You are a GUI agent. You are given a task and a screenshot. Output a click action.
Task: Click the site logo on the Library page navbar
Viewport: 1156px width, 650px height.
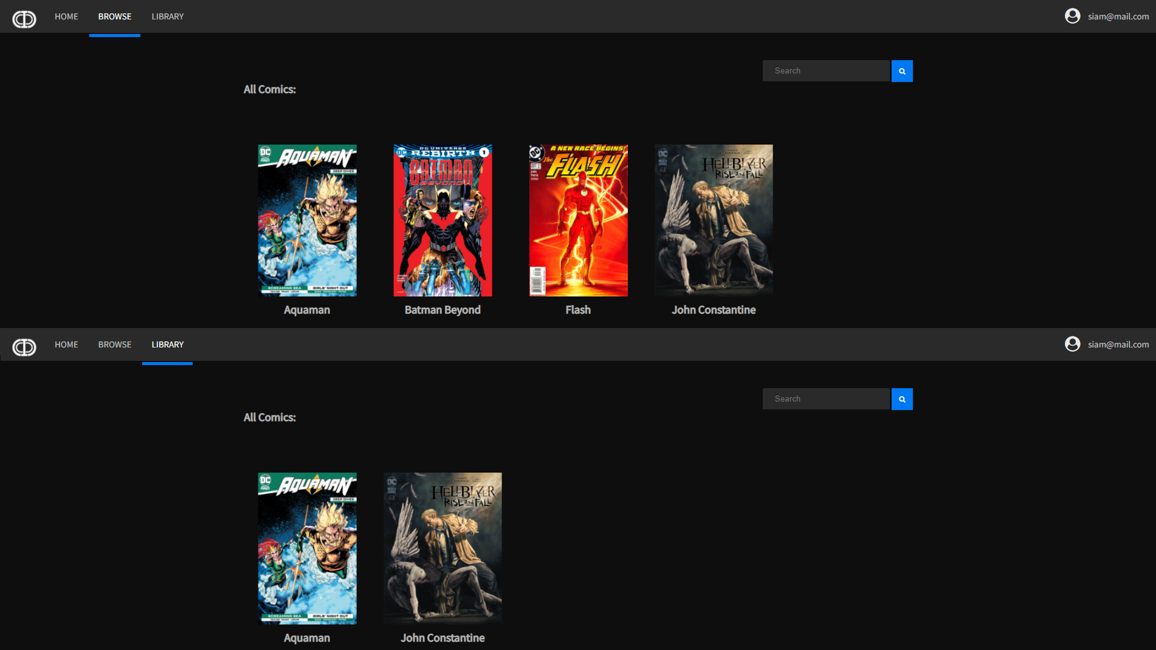24,347
